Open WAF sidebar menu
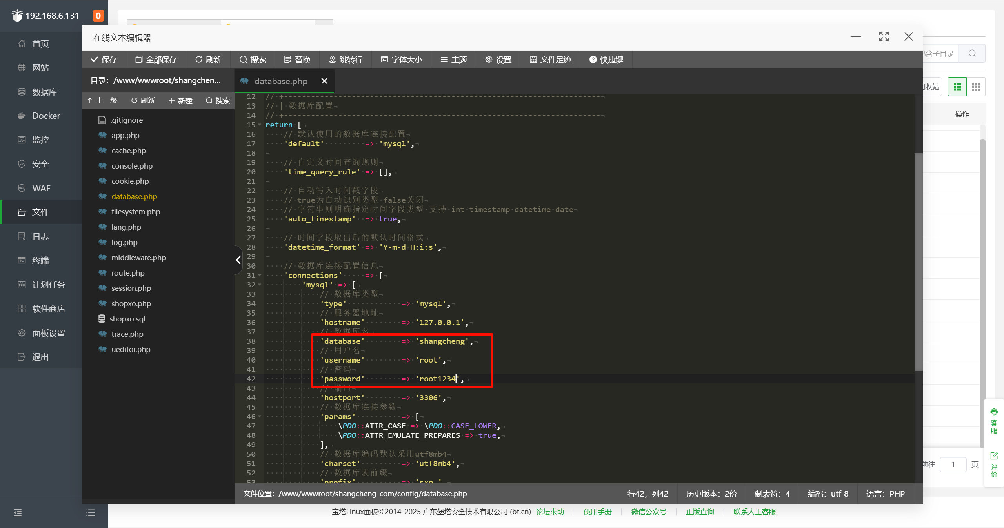 41,188
